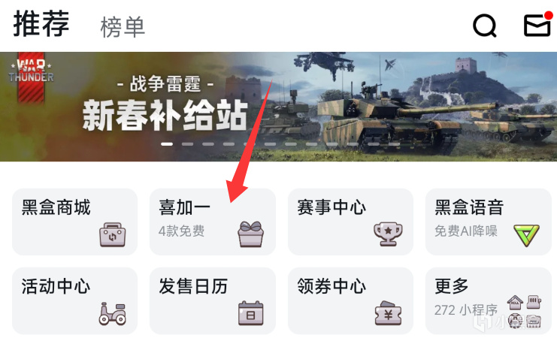This screenshot has width=557, height=341.
Task: Open the mail inbox icon
Action: (x=537, y=24)
